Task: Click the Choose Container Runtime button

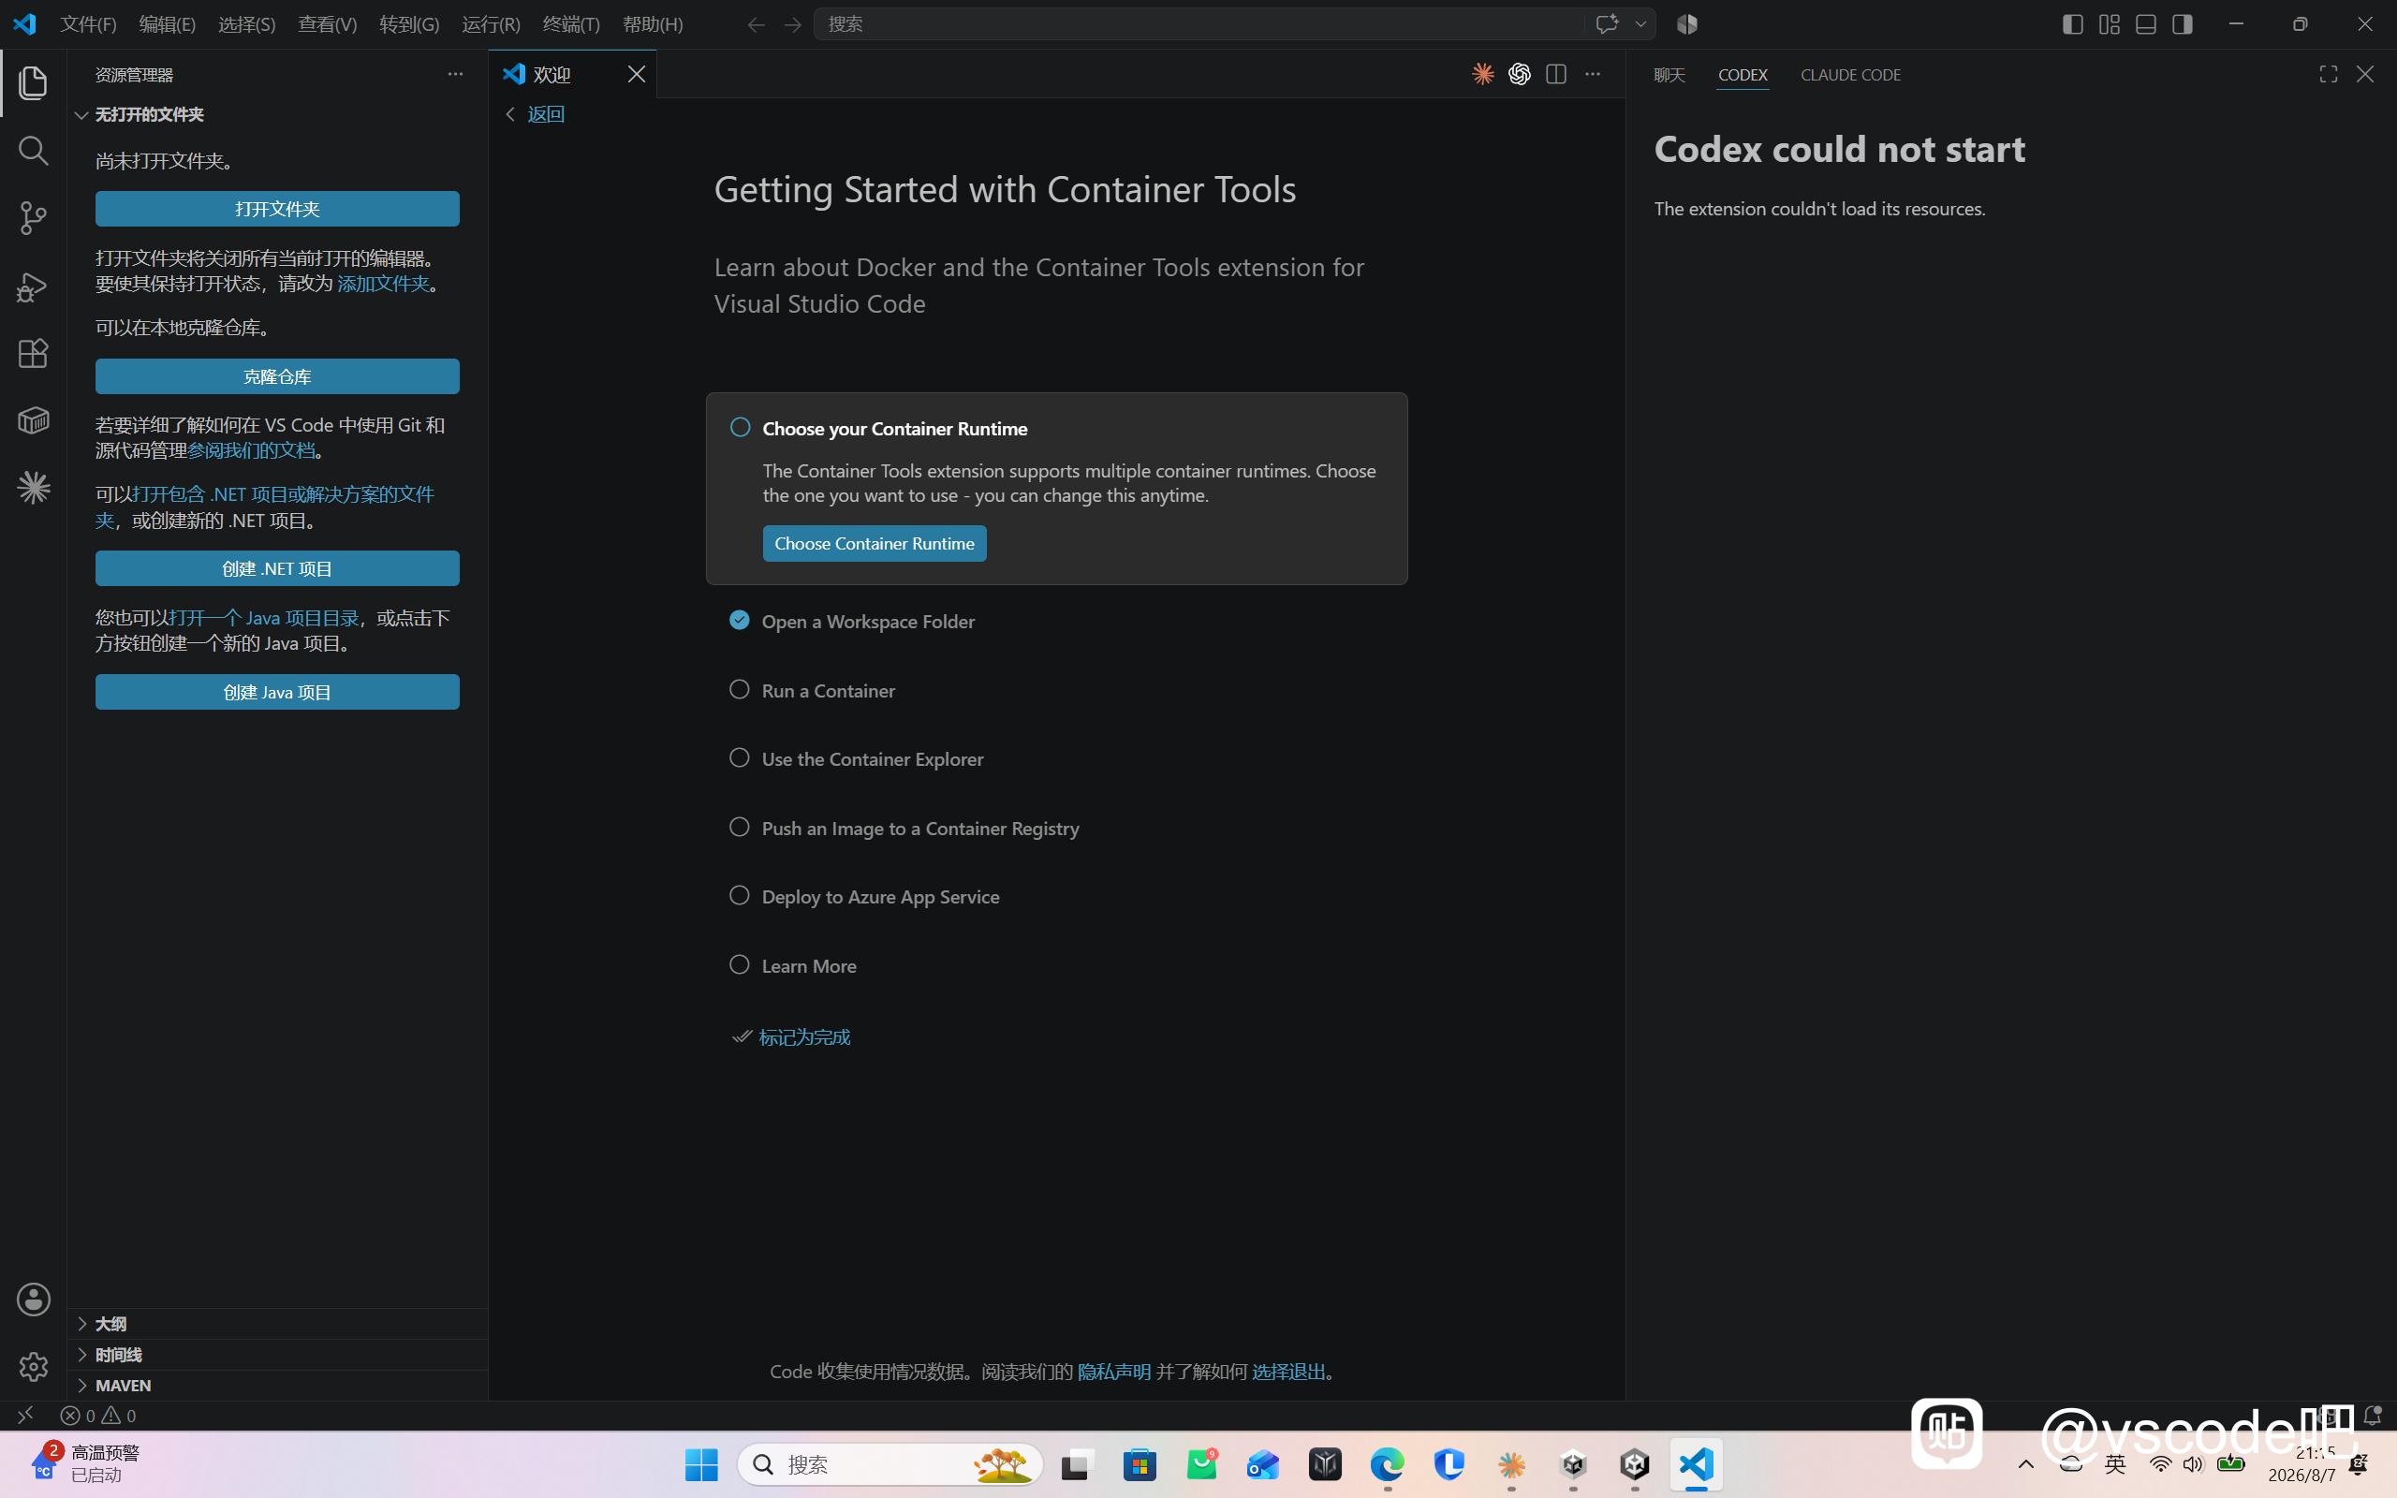Action: click(875, 543)
